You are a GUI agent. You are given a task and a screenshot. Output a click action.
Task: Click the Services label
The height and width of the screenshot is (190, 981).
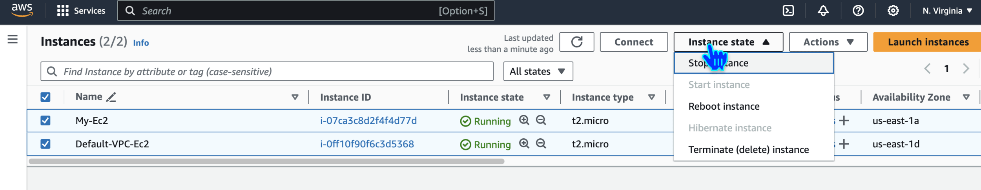coord(89,11)
